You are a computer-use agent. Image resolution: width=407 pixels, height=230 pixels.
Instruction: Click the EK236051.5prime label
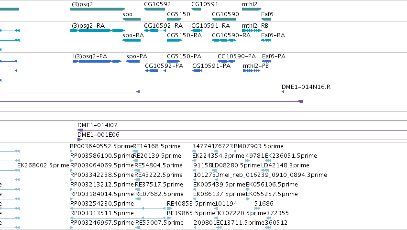[291, 156]
